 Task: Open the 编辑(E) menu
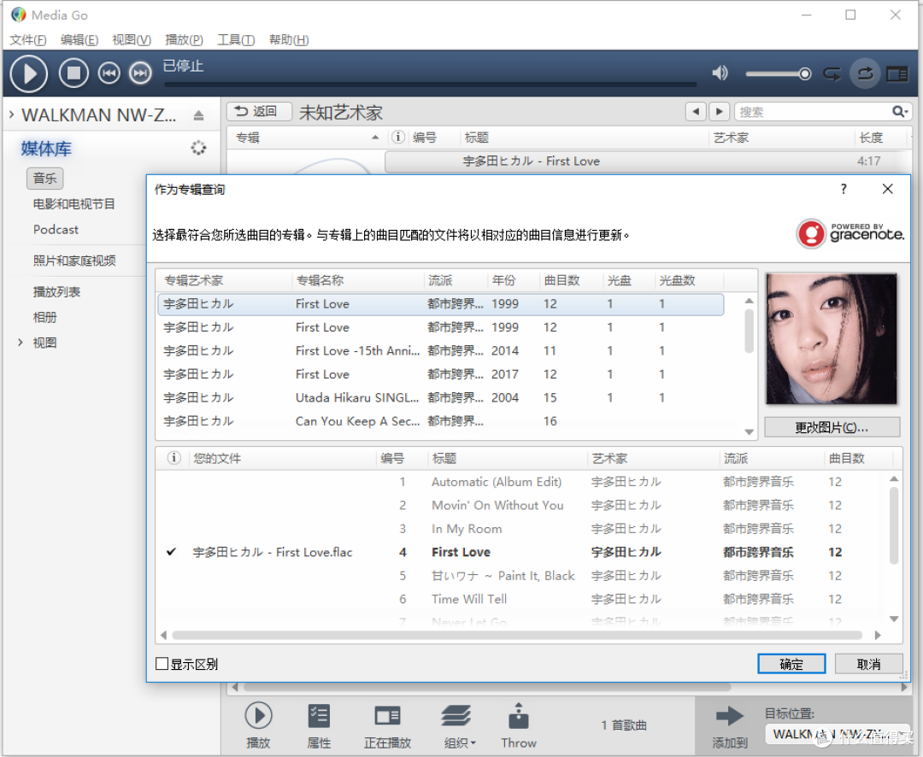[x=79, y=39]
